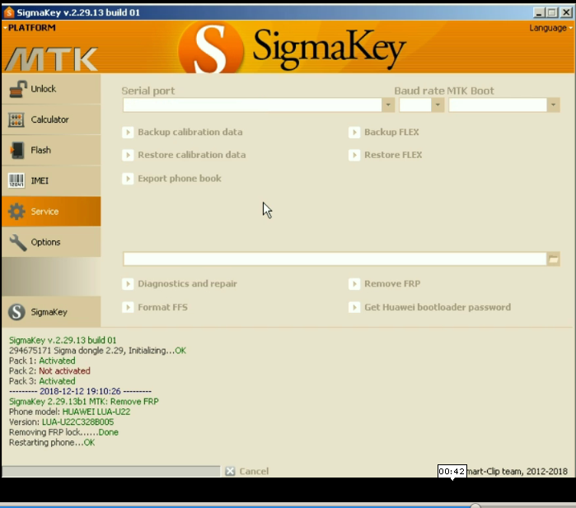The height and width of the screenshot is (508, 576).
Task: Click the 'Sigma dongle 2.29, Initializing...OK' line
Action: click(97, 351)
